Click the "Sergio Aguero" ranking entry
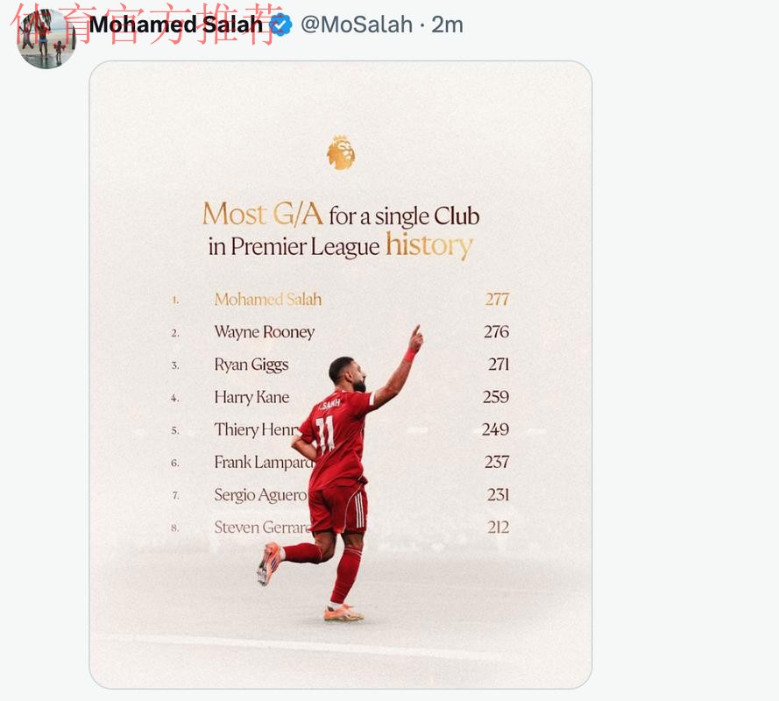This screenshot has height=701, width=779. (260, 495)
